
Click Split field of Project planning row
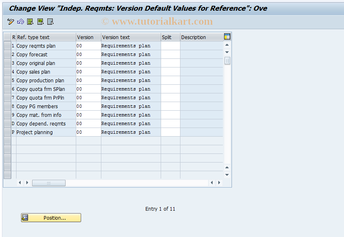click(x=171, y=132)
